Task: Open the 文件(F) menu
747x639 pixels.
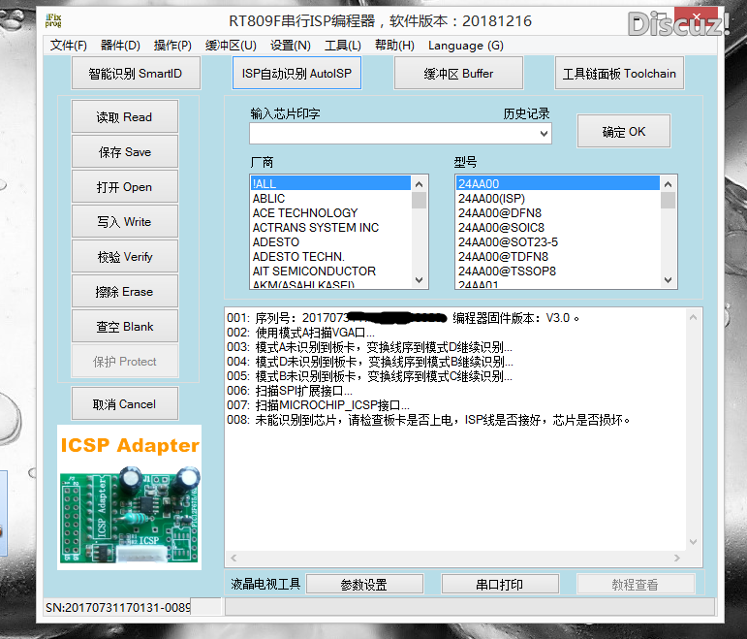Action: (68, 46)
